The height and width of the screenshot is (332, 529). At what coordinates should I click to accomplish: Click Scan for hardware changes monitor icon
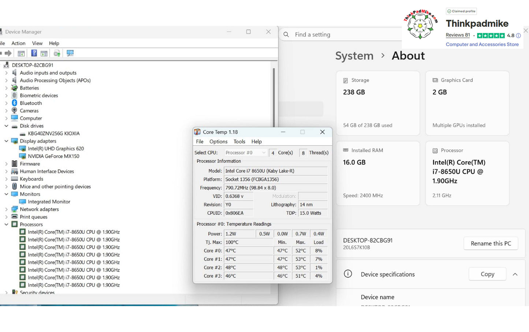coord(70,53)
